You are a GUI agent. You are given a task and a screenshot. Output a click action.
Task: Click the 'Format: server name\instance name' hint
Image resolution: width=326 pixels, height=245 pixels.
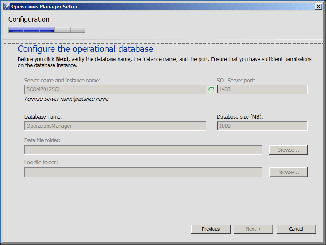67,99
